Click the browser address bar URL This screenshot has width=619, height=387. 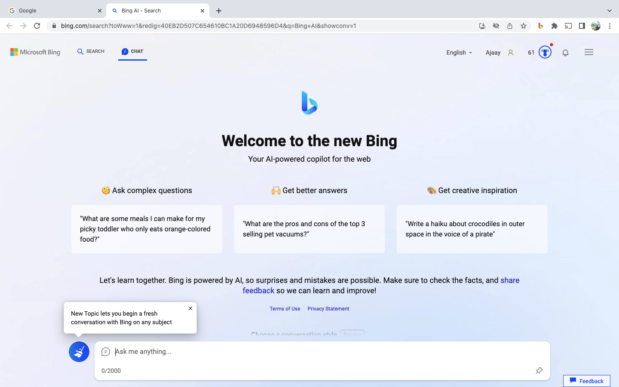pyautogui.click(x=208, y=26)
